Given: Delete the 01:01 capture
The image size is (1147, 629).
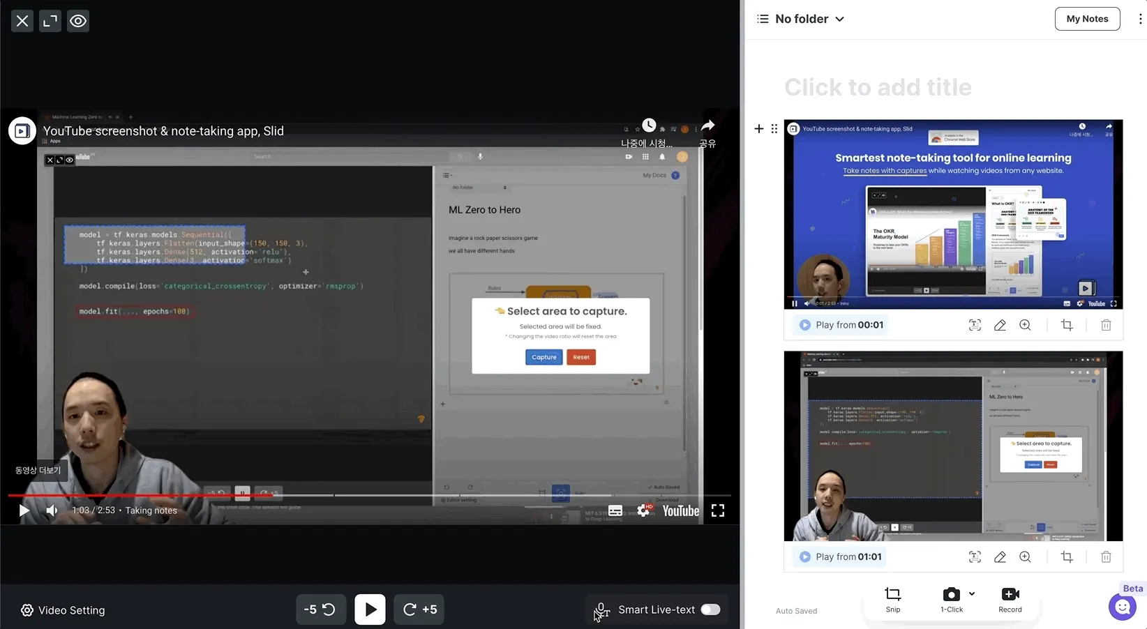Looking at the screenshot, I should (1106, 556).
